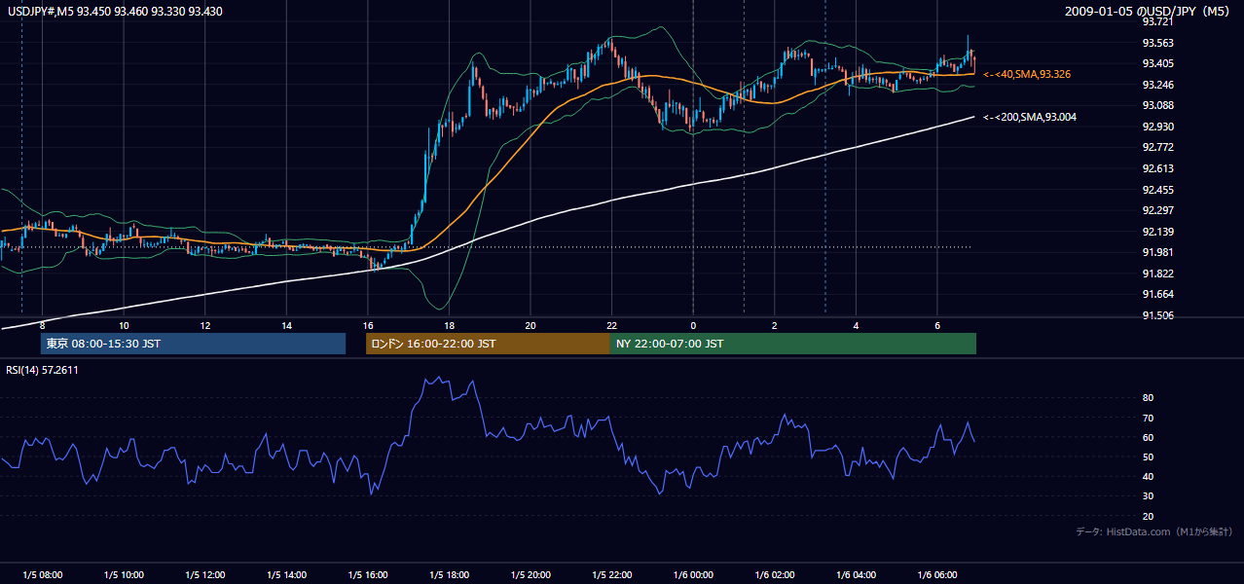Screen dimensions: 1244x584
Task: Click the 1/5 16:00 date label
Action: pyautogui.click(x=367, y=575)
